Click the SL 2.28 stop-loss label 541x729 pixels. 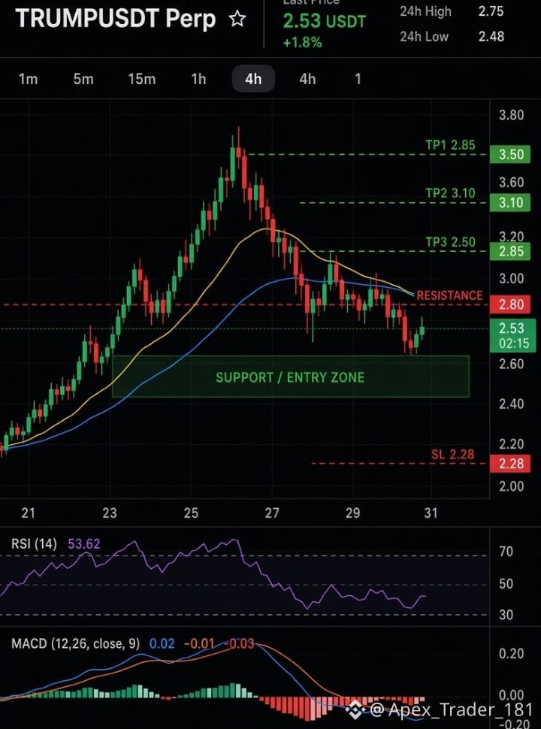[x=452, y=454]
